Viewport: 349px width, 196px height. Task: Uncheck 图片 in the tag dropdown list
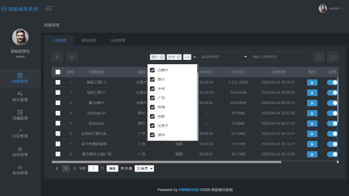(152, 79)
